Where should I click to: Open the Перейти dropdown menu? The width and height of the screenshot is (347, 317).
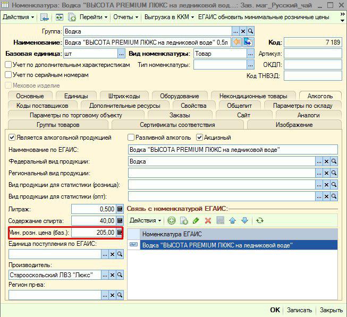pyautogui.click(x=94, y=17)
